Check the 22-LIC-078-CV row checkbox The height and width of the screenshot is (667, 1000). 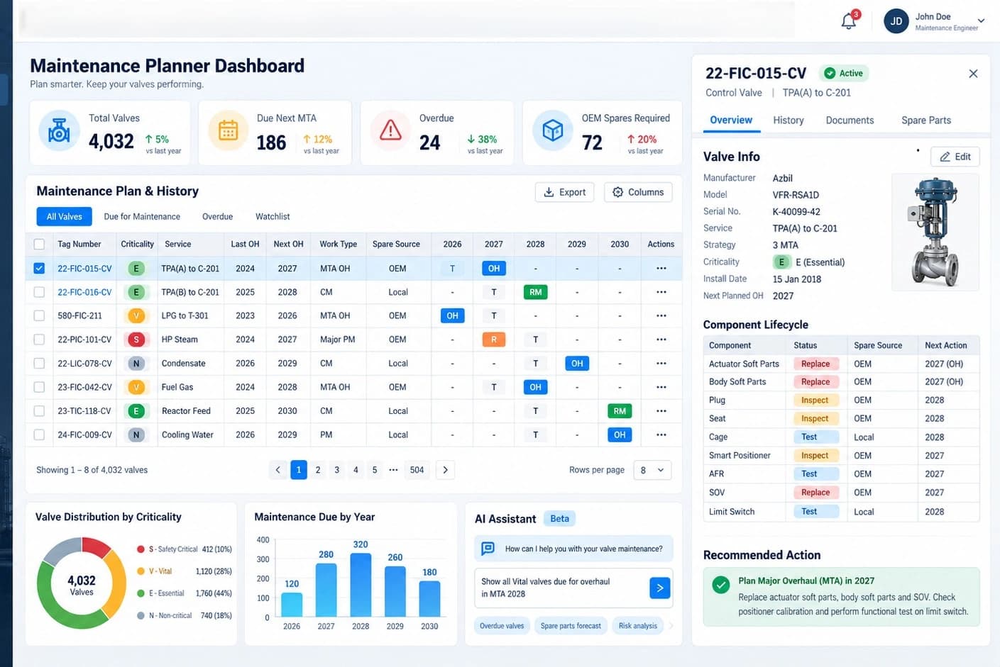click(x=39, y=363)
